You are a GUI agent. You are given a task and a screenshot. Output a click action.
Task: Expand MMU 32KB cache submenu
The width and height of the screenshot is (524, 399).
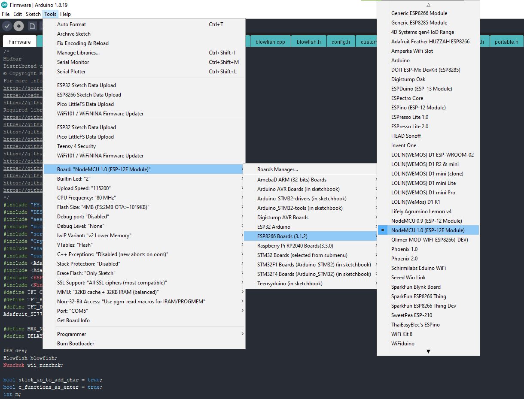[144, 292]
